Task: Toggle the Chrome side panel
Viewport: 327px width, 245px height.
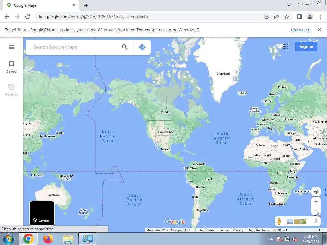Action: pyautogui.click(x=300, y=17)
